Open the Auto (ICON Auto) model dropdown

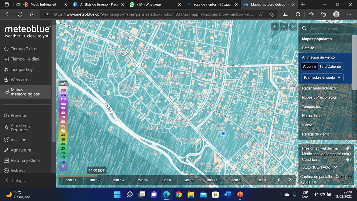[320, 167]
